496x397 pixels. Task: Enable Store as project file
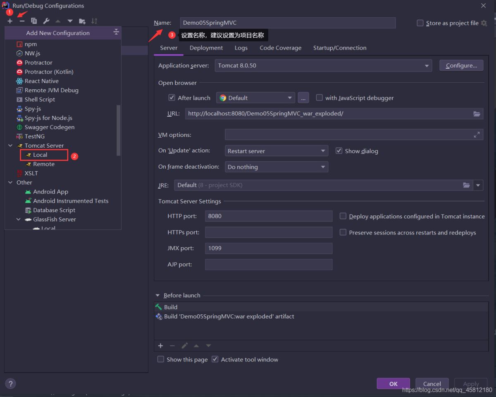[x=420, y=23]
